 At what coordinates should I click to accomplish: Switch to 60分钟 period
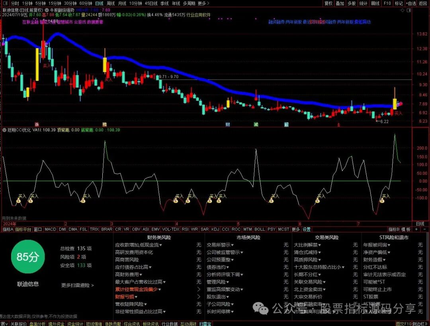pos(86,3)
